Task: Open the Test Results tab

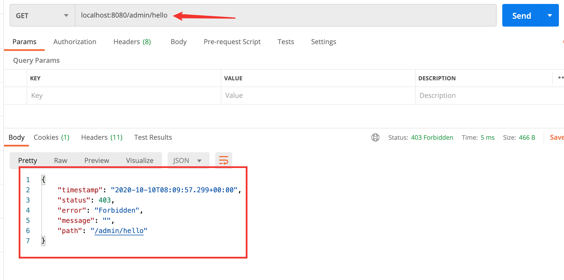Action: (x=153, y=137)
